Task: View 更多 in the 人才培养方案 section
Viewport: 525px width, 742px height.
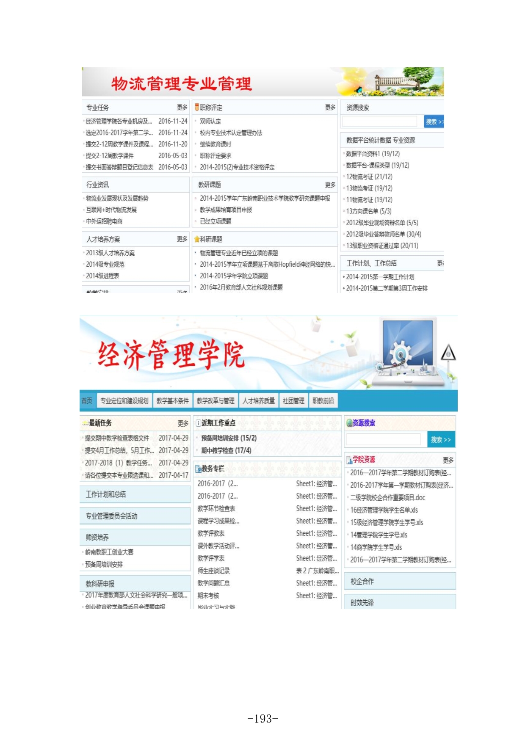Action: (x=182, y=239)
